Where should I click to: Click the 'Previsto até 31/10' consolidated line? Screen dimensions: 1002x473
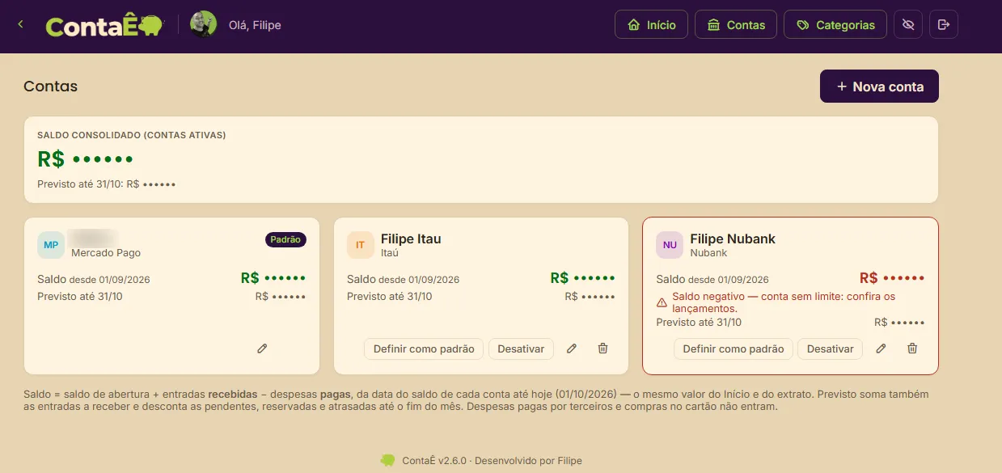pos(107,184)
